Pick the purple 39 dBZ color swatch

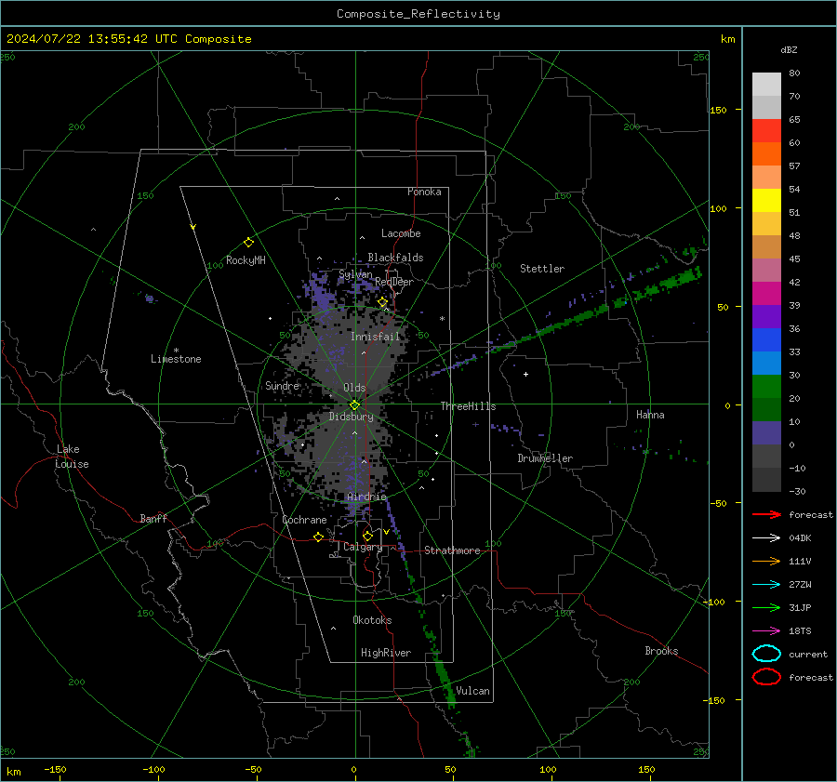click(x=766, y=316)
